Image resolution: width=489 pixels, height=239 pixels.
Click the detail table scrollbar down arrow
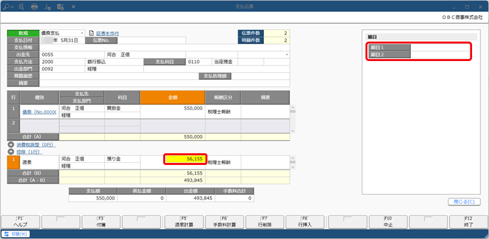click(293, 131)
